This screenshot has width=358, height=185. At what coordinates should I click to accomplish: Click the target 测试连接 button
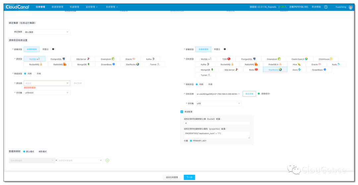[x=249, y=94]
